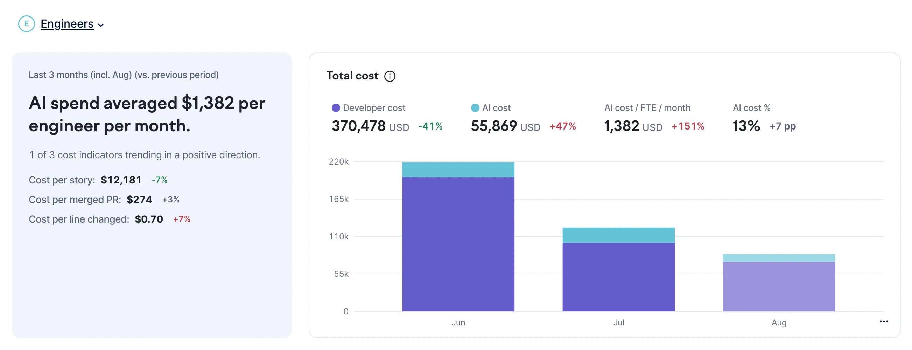The height and width of the screenshot is (350, 912).
Task: Click the Jun developer cost purple bar
Action: click(458, 244)
